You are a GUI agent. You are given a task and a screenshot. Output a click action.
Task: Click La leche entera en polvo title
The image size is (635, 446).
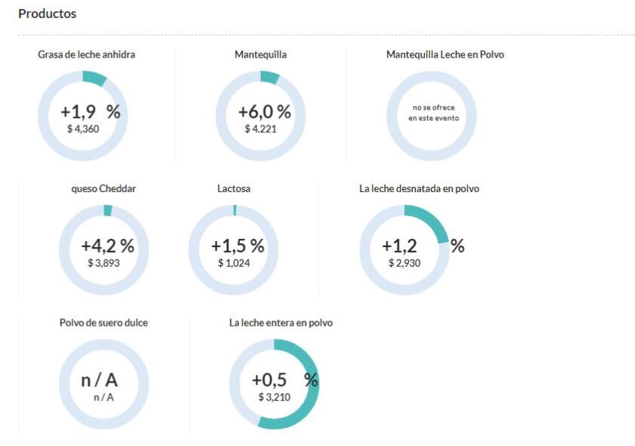tap(280, 323)
